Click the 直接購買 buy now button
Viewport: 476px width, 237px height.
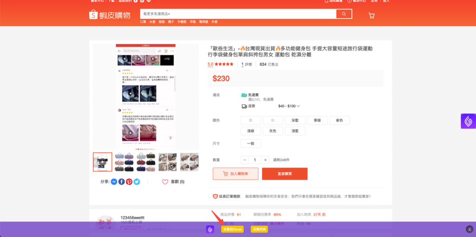pyautogui.click(x=285, y=174)
